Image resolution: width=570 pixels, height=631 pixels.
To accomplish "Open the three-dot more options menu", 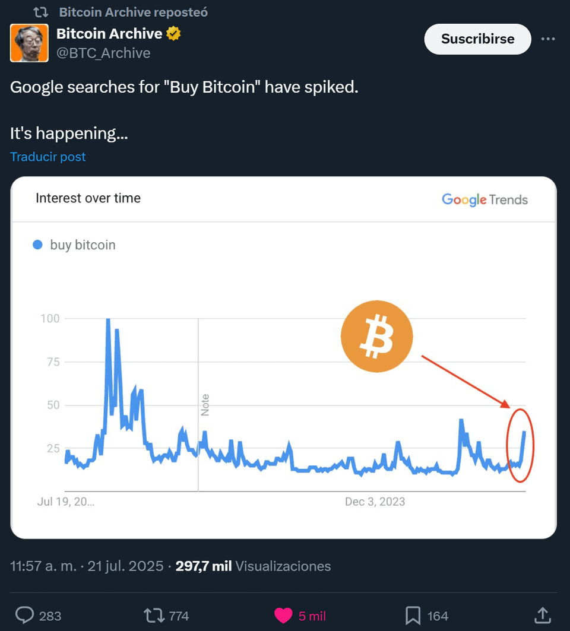I will pyautogui.click(x=548, y=39).
